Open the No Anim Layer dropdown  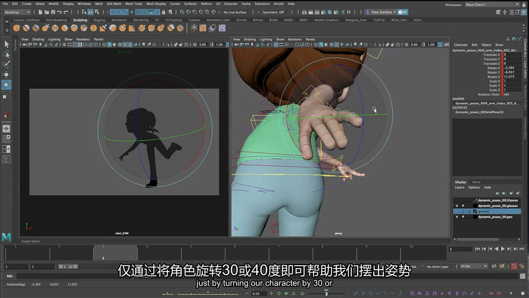pyautogui.click(x=437, y=267)
